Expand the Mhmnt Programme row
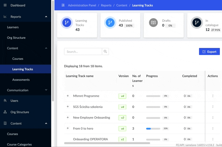Screen dimensions: 222x147 [68, 96]
